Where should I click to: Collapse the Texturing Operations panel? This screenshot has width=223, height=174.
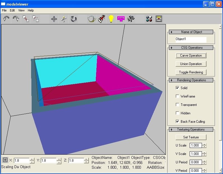[171, 129]
